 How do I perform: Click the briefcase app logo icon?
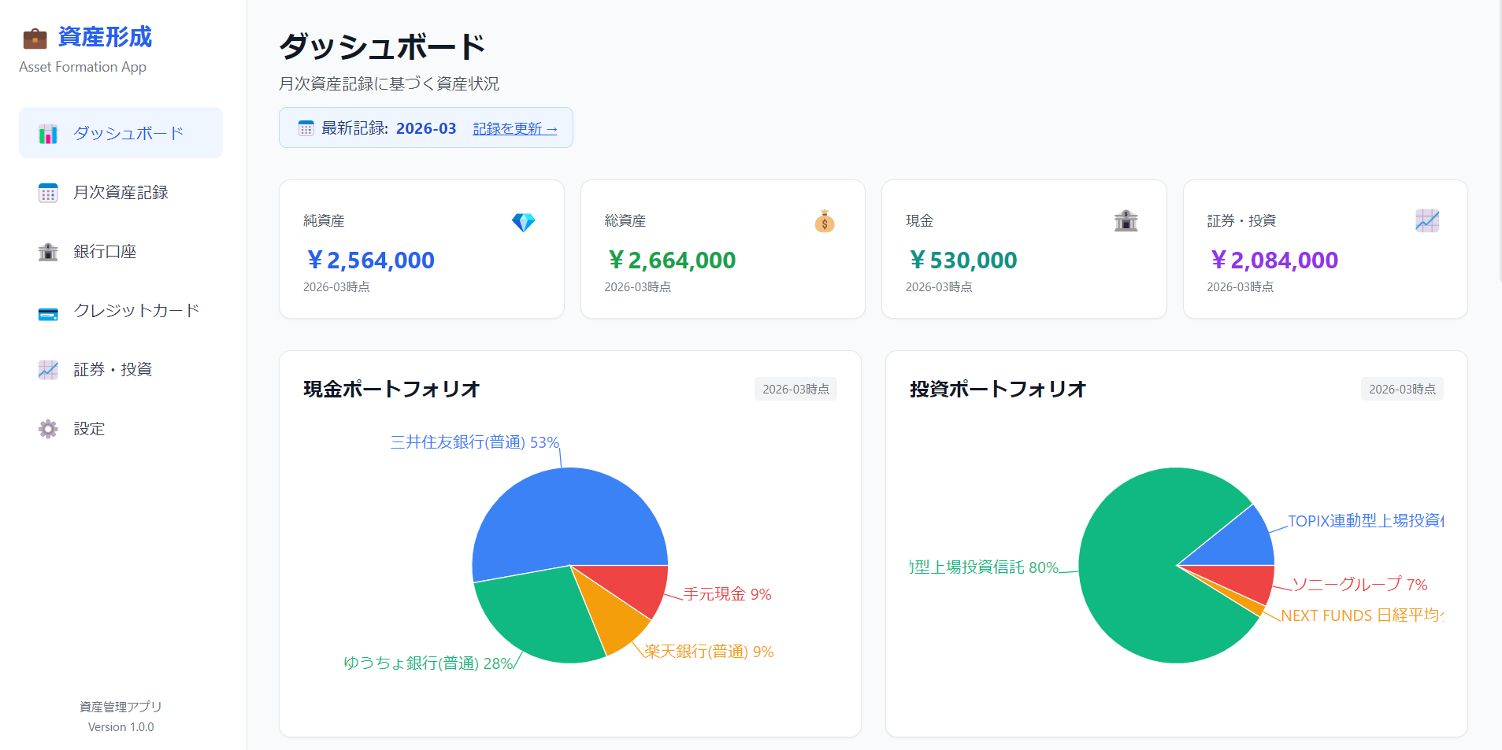(x=34, y=37)
